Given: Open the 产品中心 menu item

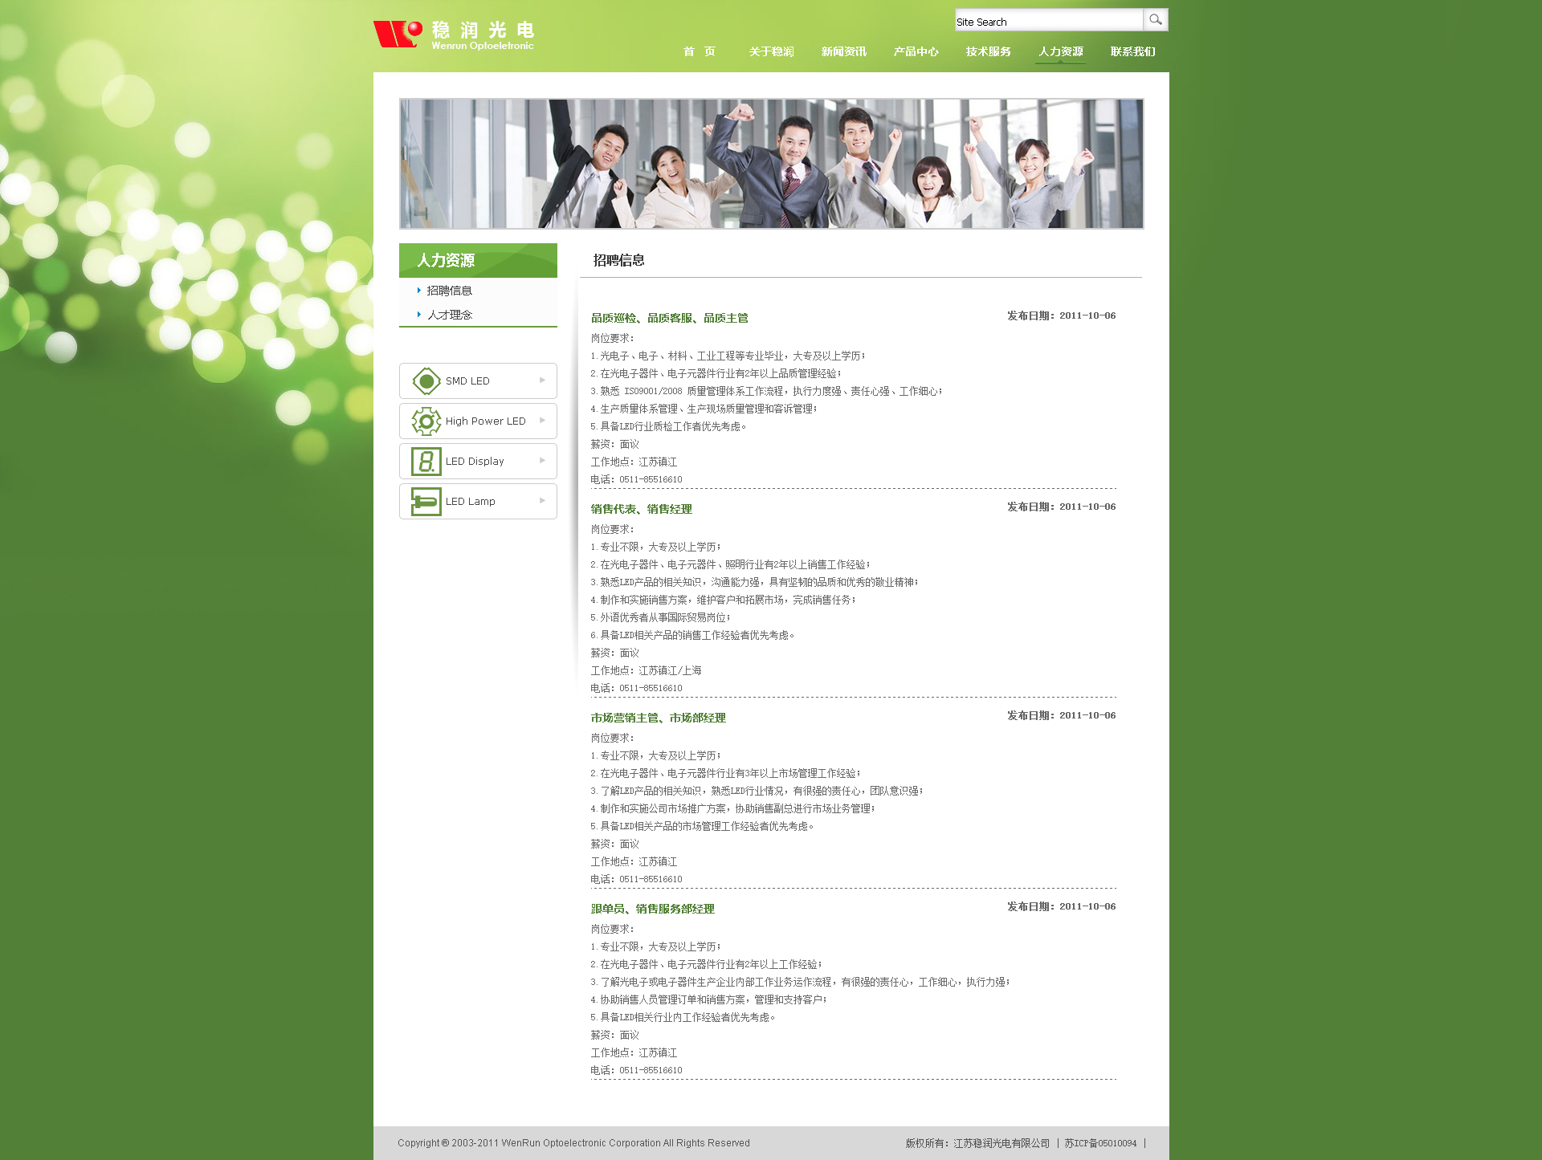Looking at the screenshot, I should tap(916, 51).
